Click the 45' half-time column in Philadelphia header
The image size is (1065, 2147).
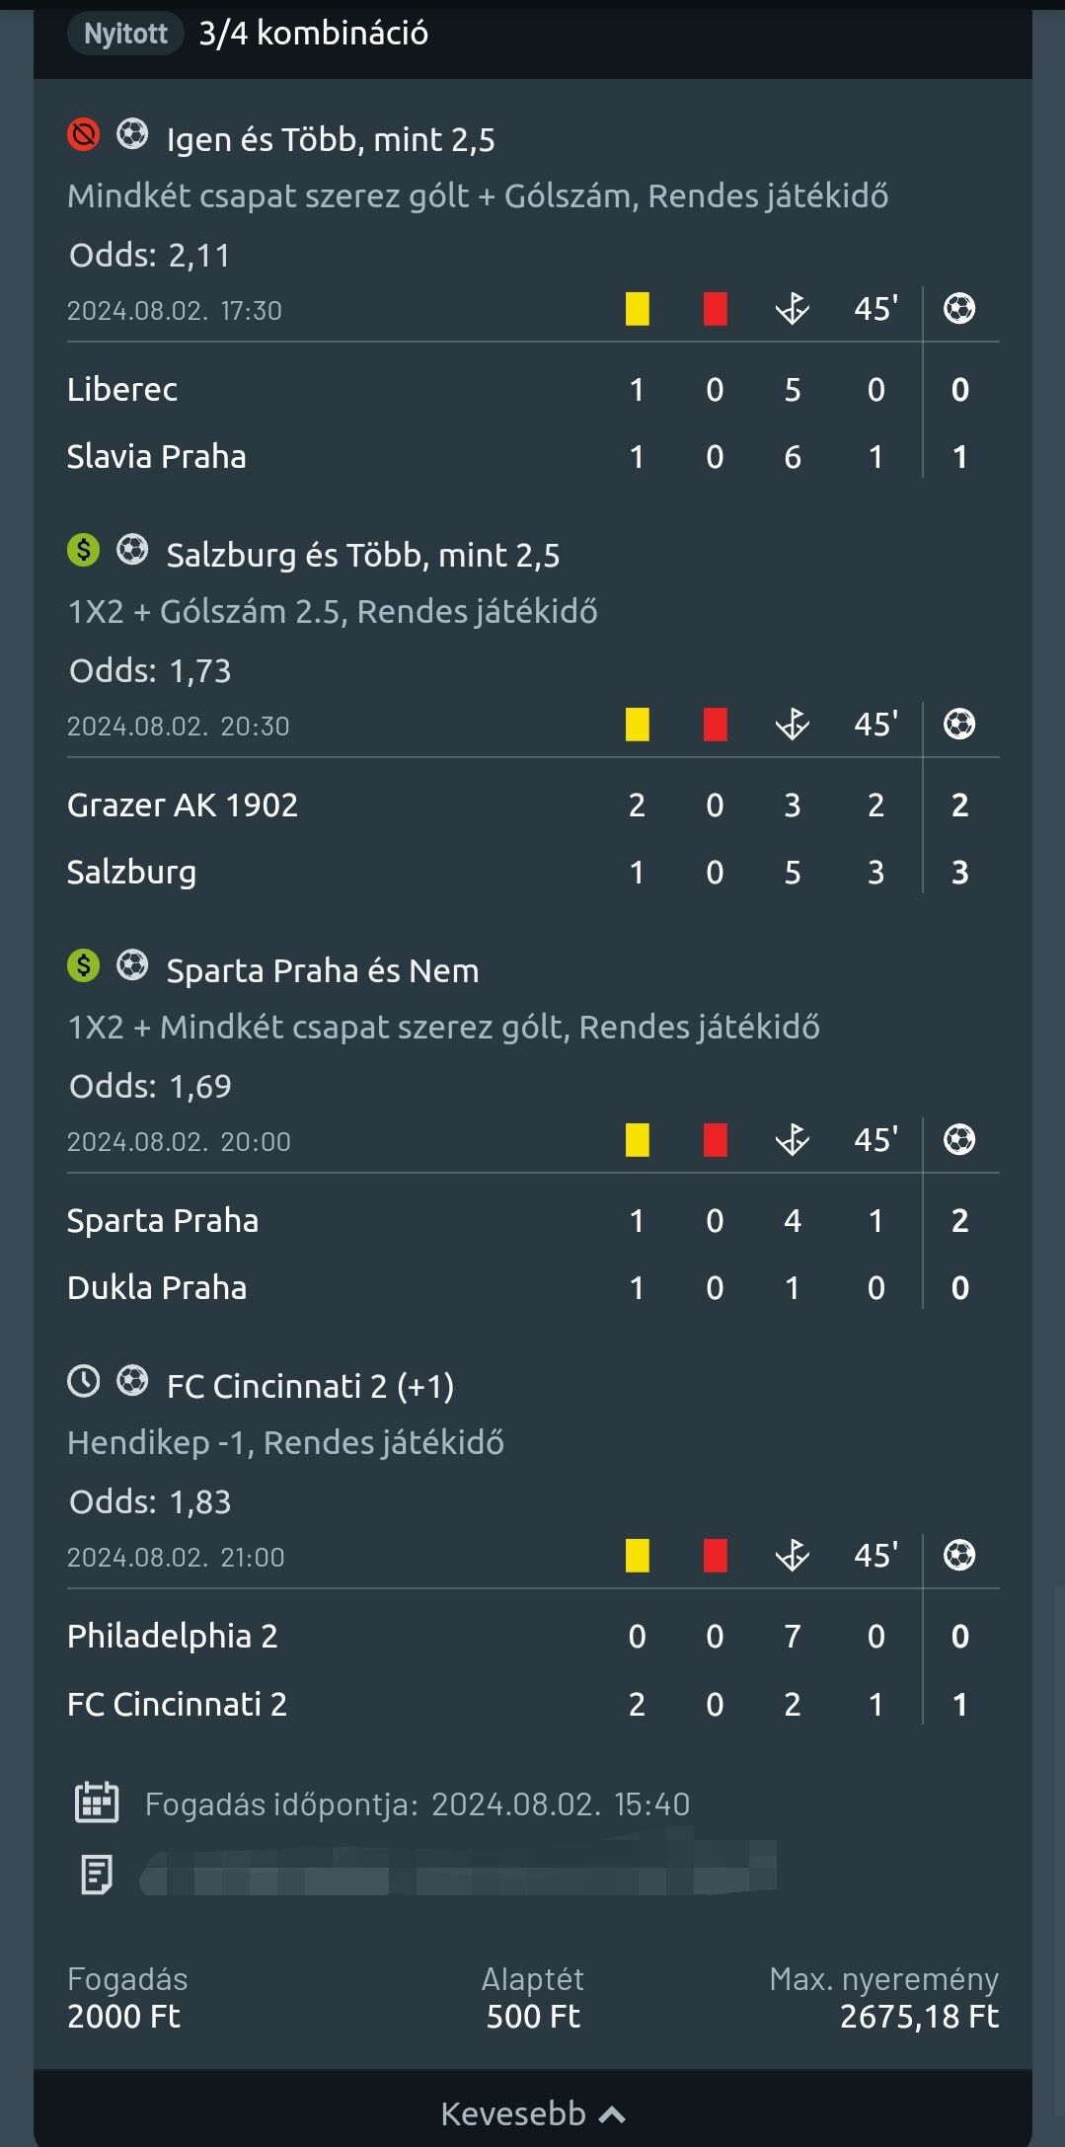tap(875, 1556)
